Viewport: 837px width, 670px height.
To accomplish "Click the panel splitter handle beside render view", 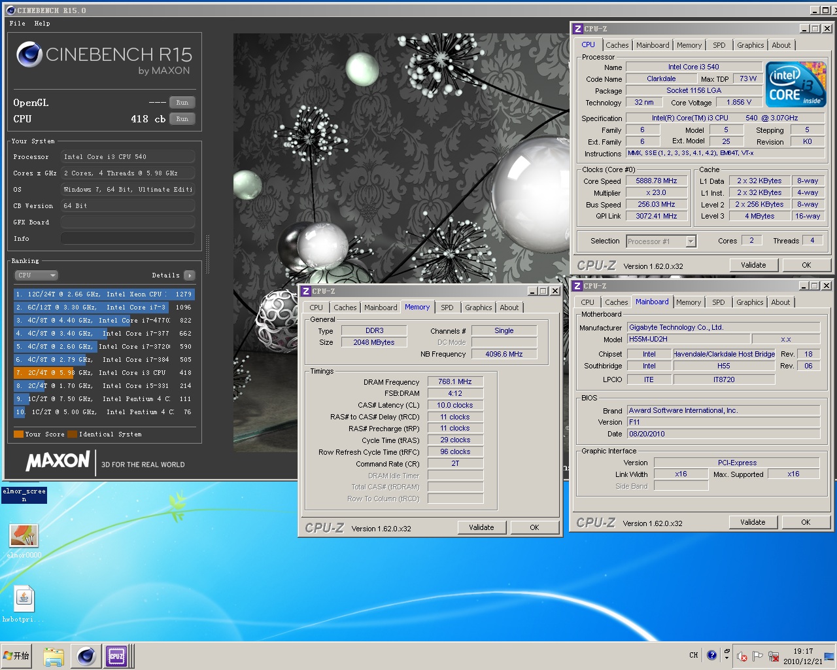I will [x=208, y=254].
